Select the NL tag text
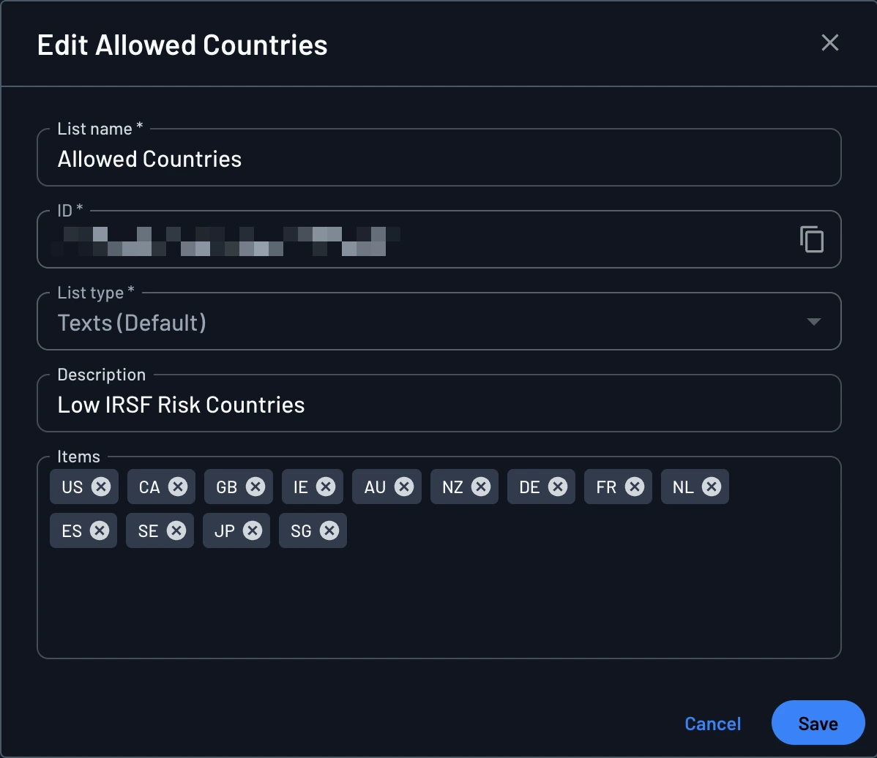This screenshot has height=758, width=877. [683, 487]
